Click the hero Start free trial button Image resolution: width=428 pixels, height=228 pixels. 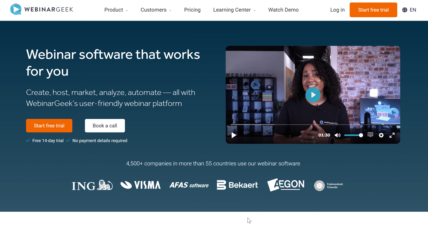49,126
